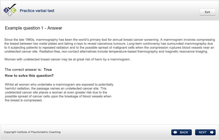The image size is (219, 140).
Task: Click the 'How to solve this question?' heading
Action: click(29, 76)
